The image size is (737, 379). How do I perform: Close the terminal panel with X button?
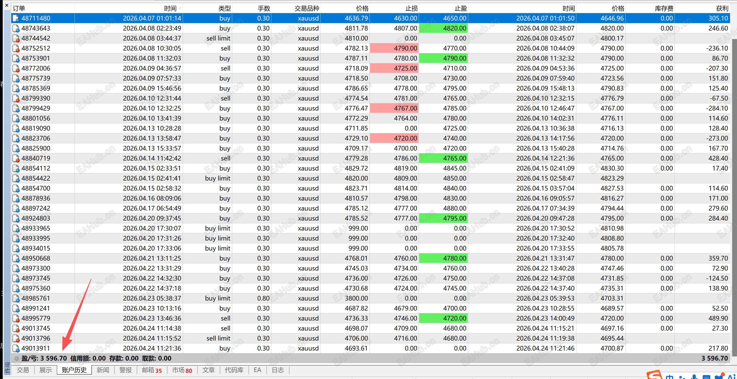(7, 5)
